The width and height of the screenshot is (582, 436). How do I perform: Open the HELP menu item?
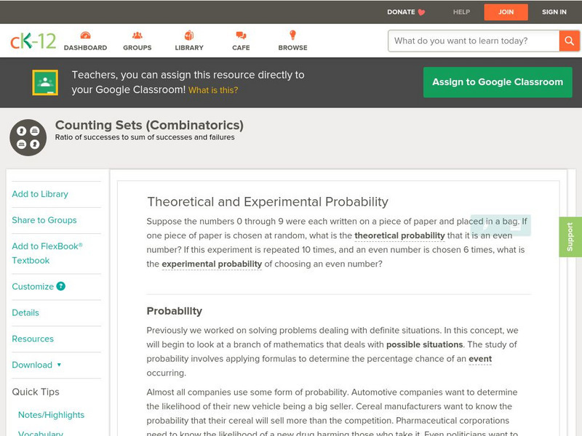(461, 12)
